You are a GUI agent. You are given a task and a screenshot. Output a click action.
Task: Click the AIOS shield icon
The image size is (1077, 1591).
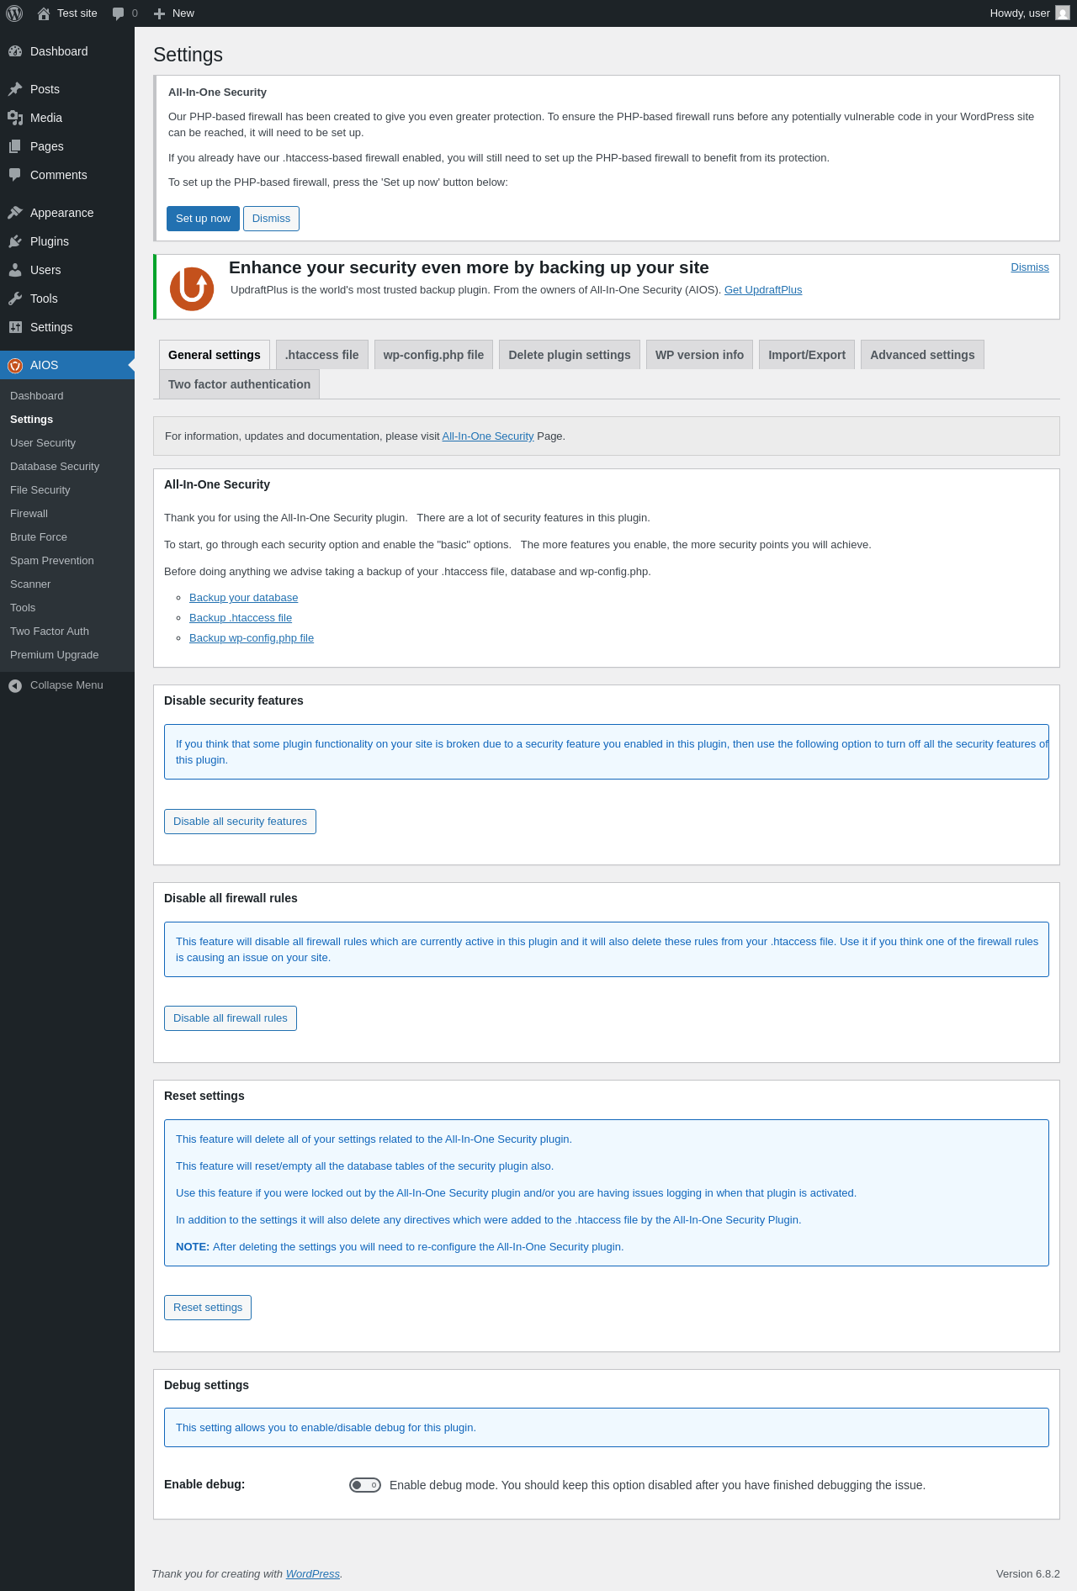point(15,365)
